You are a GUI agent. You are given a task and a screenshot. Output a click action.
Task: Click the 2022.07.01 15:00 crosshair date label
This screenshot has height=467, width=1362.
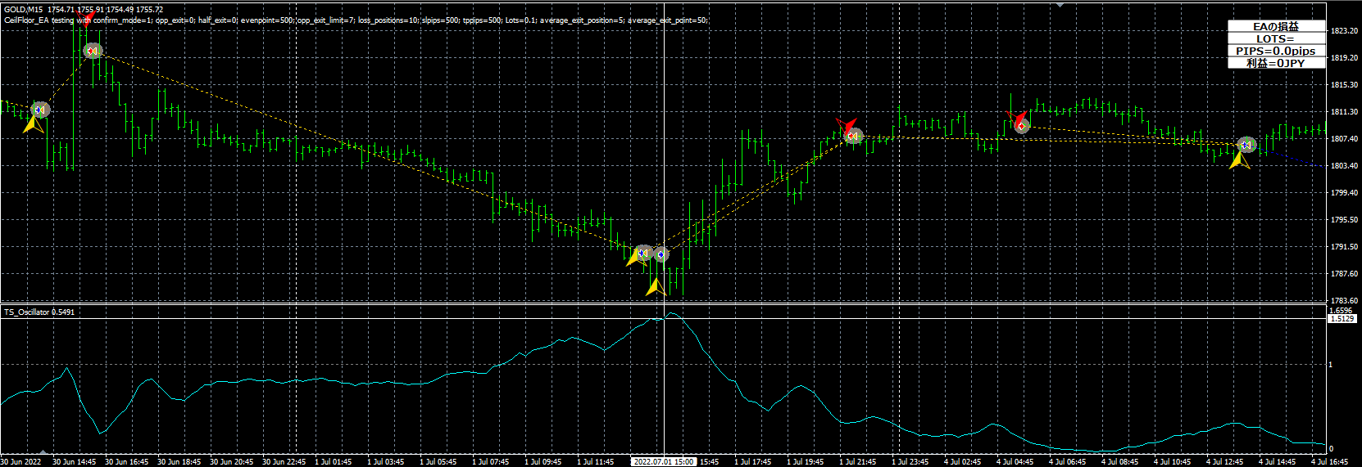pos(664,461)
